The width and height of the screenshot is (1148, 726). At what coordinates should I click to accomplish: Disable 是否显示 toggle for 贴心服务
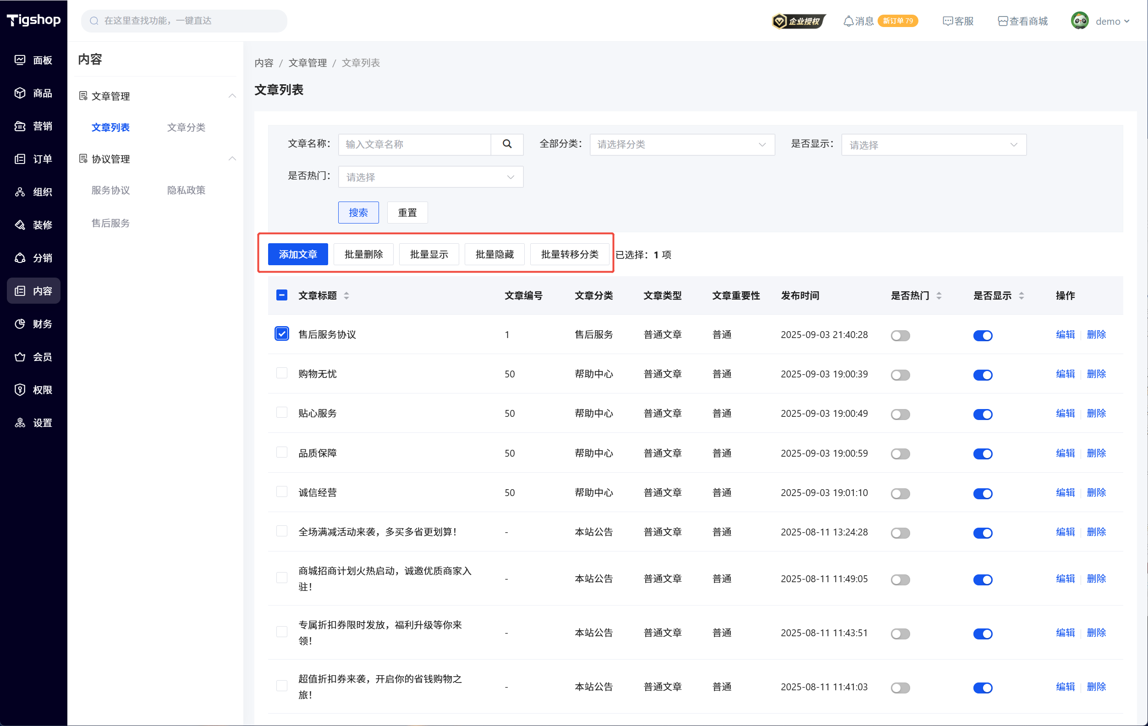[983, 415]
